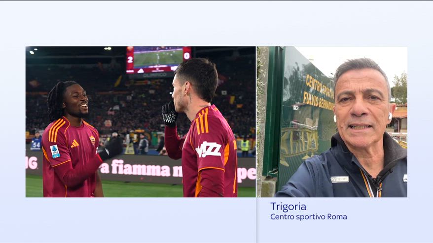The image size is (433, 243).
Task: Click the AS Roma crest on the jersey
Action: [92, 140]
